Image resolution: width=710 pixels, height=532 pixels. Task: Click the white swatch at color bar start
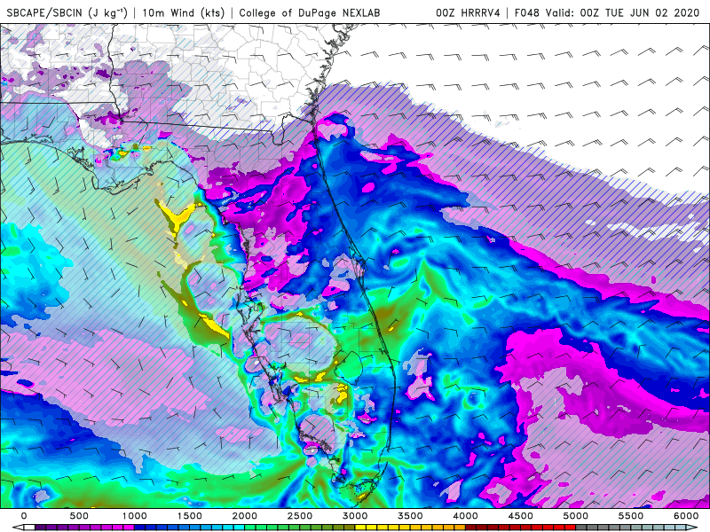tap(29, 528)
